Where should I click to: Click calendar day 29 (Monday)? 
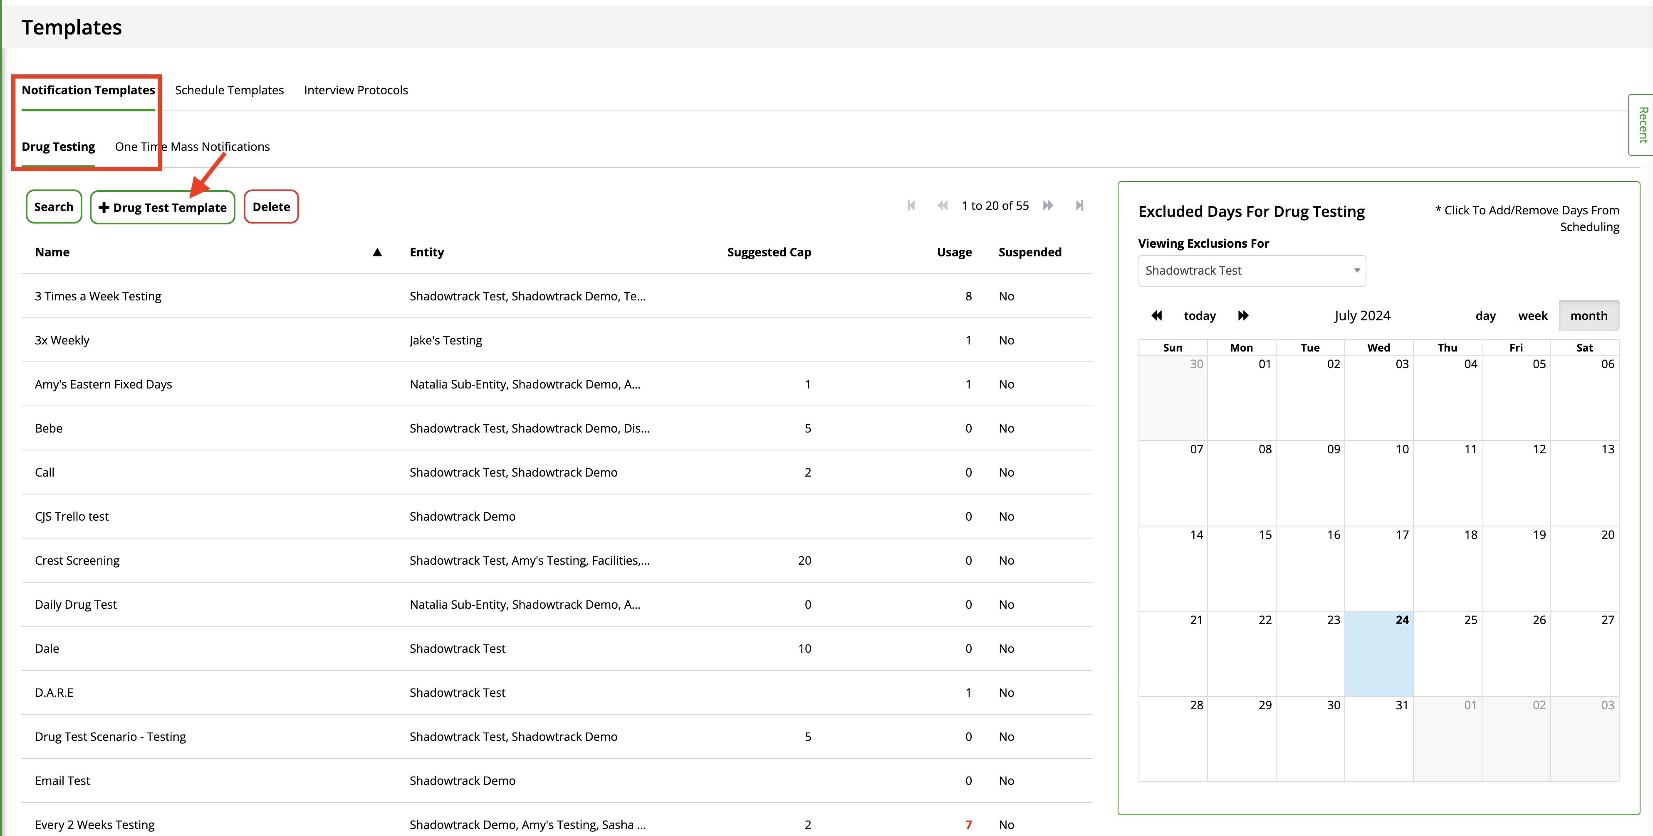[1241, 738]
